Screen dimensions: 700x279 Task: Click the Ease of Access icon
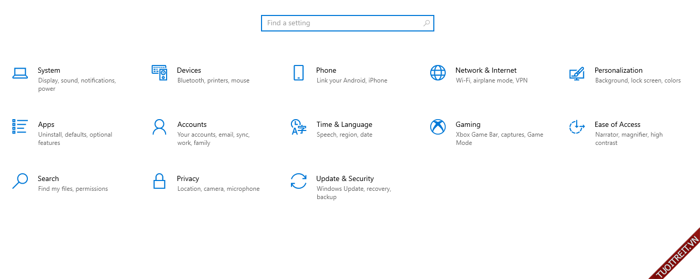pyautogui.click(x=576, y=127)
